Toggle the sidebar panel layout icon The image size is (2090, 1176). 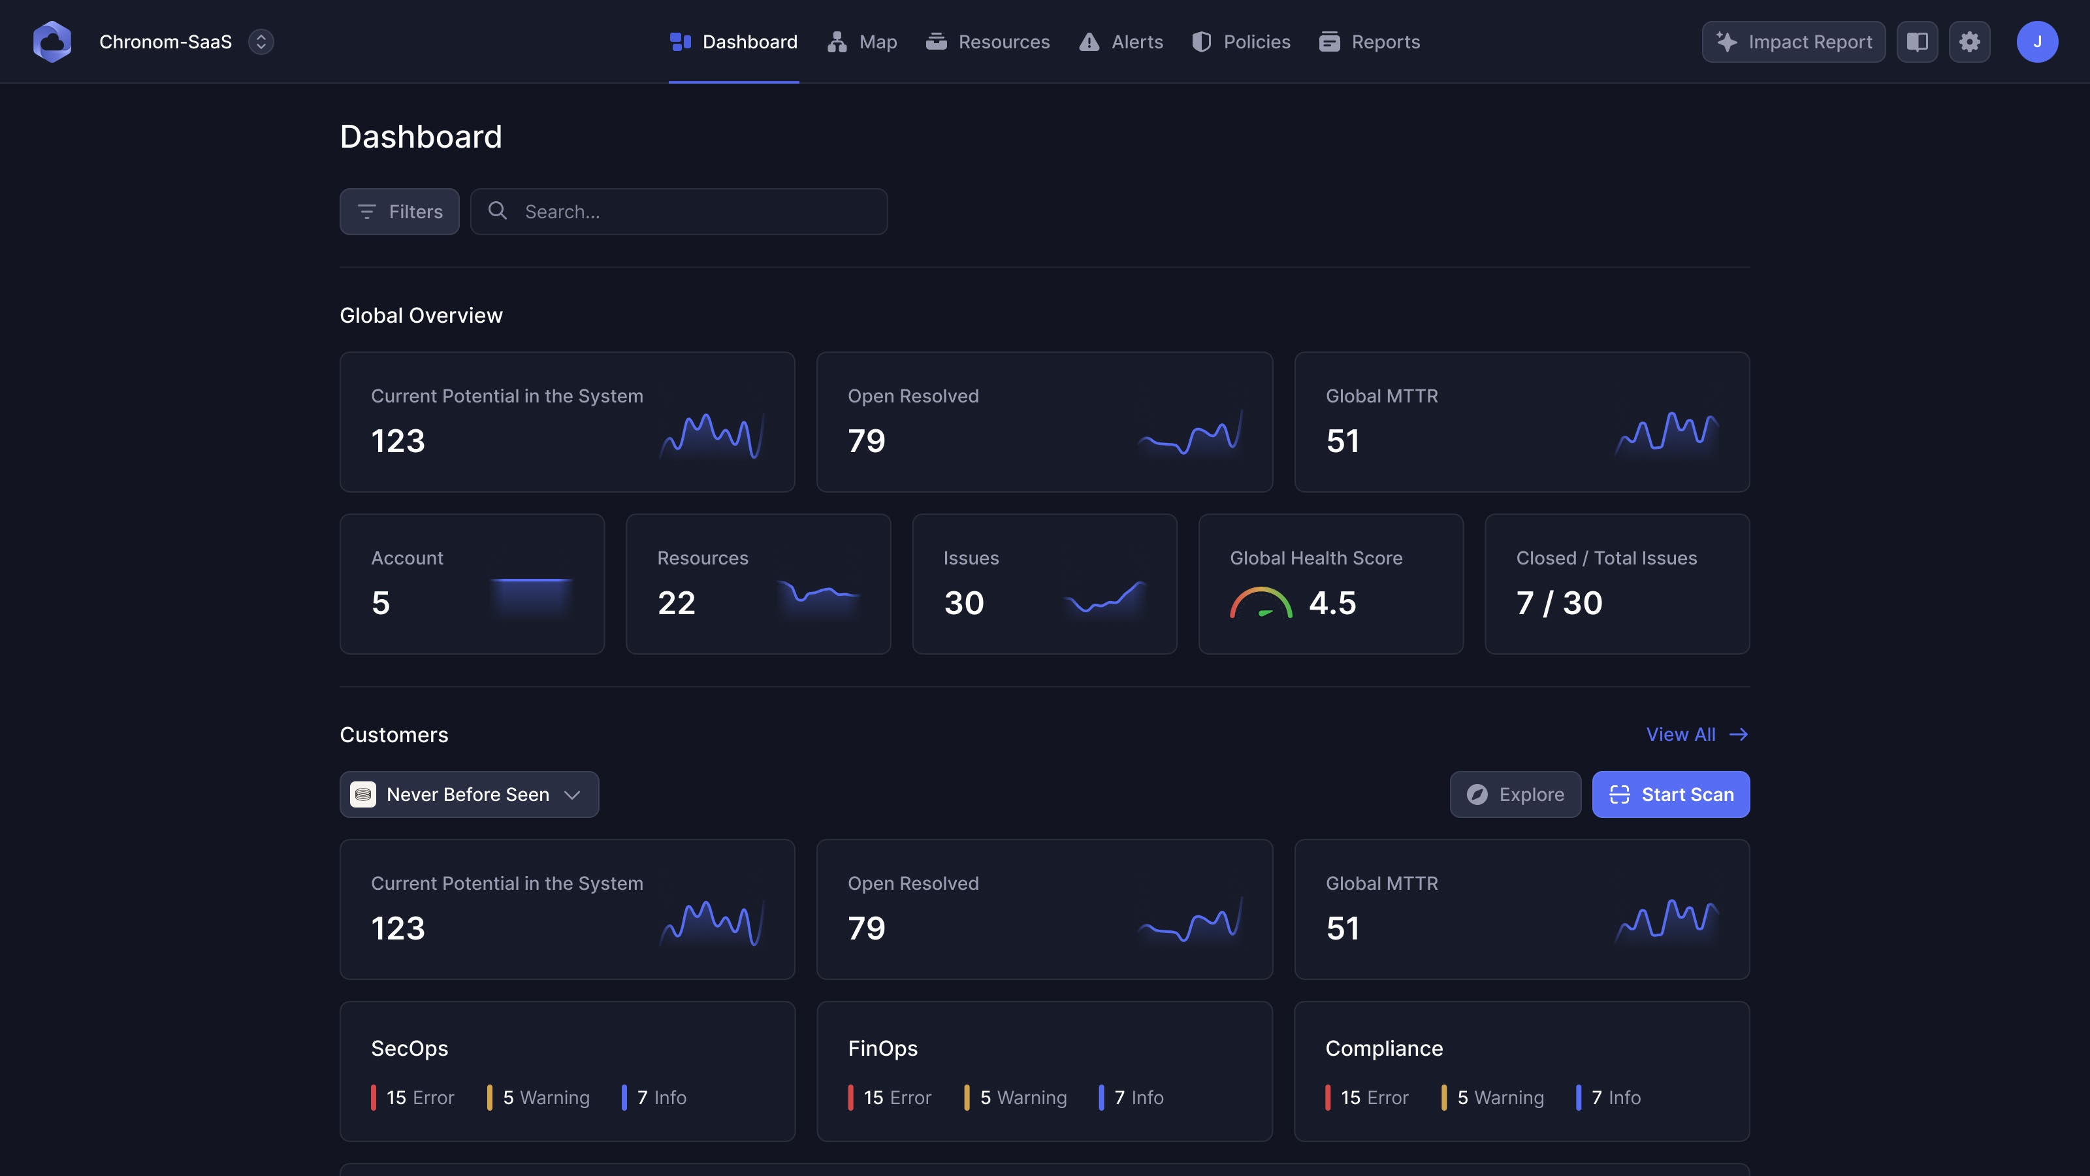(x=1917, y=41)
